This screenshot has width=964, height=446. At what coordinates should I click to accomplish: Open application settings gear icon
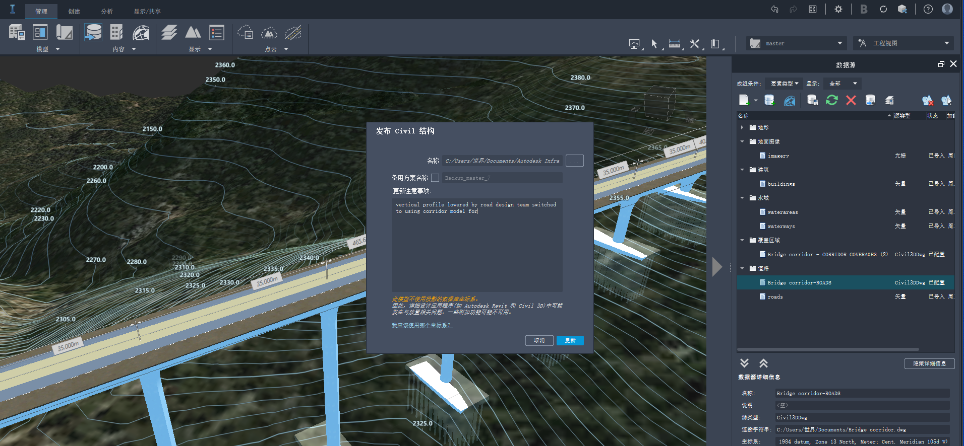pyautogui.click(x=838, y=9)
